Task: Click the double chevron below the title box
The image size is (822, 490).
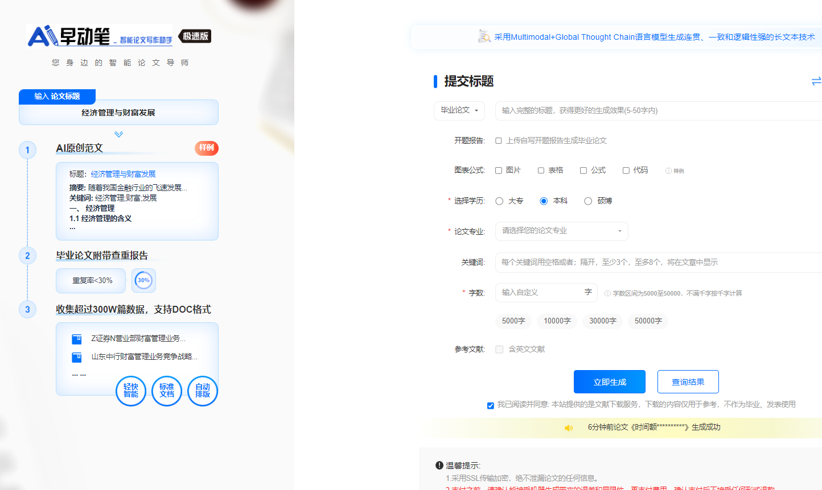Action: 118,134
